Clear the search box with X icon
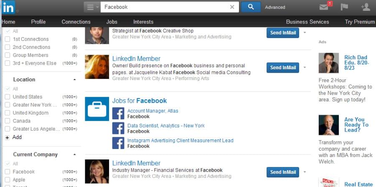The height and width of the screenshot is (187, 376). pyautogui.click(x=232, y=7)
